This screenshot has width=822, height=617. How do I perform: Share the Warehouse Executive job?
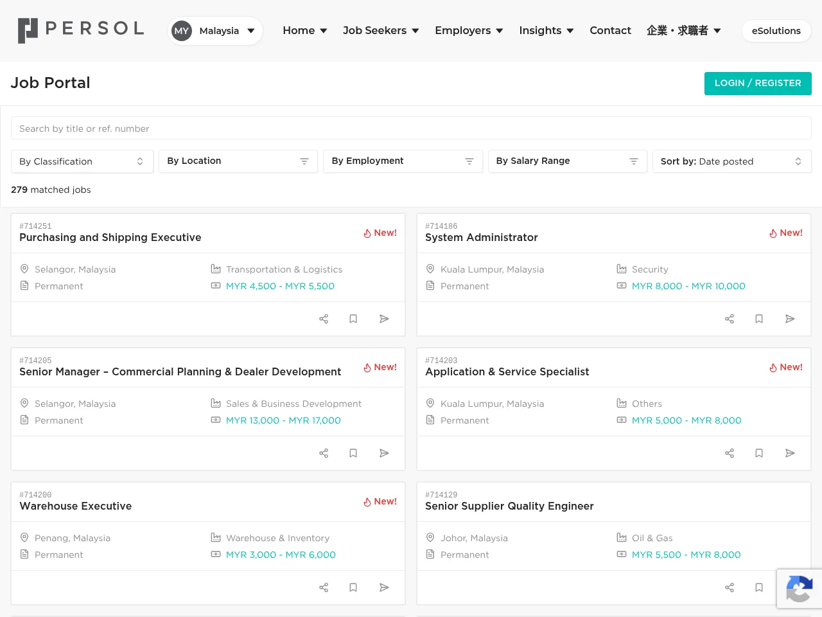(x=324, y=587)
